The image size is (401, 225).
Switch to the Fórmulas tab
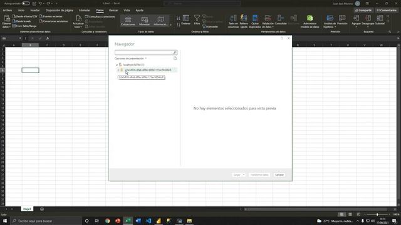click(x=85, y=11)
